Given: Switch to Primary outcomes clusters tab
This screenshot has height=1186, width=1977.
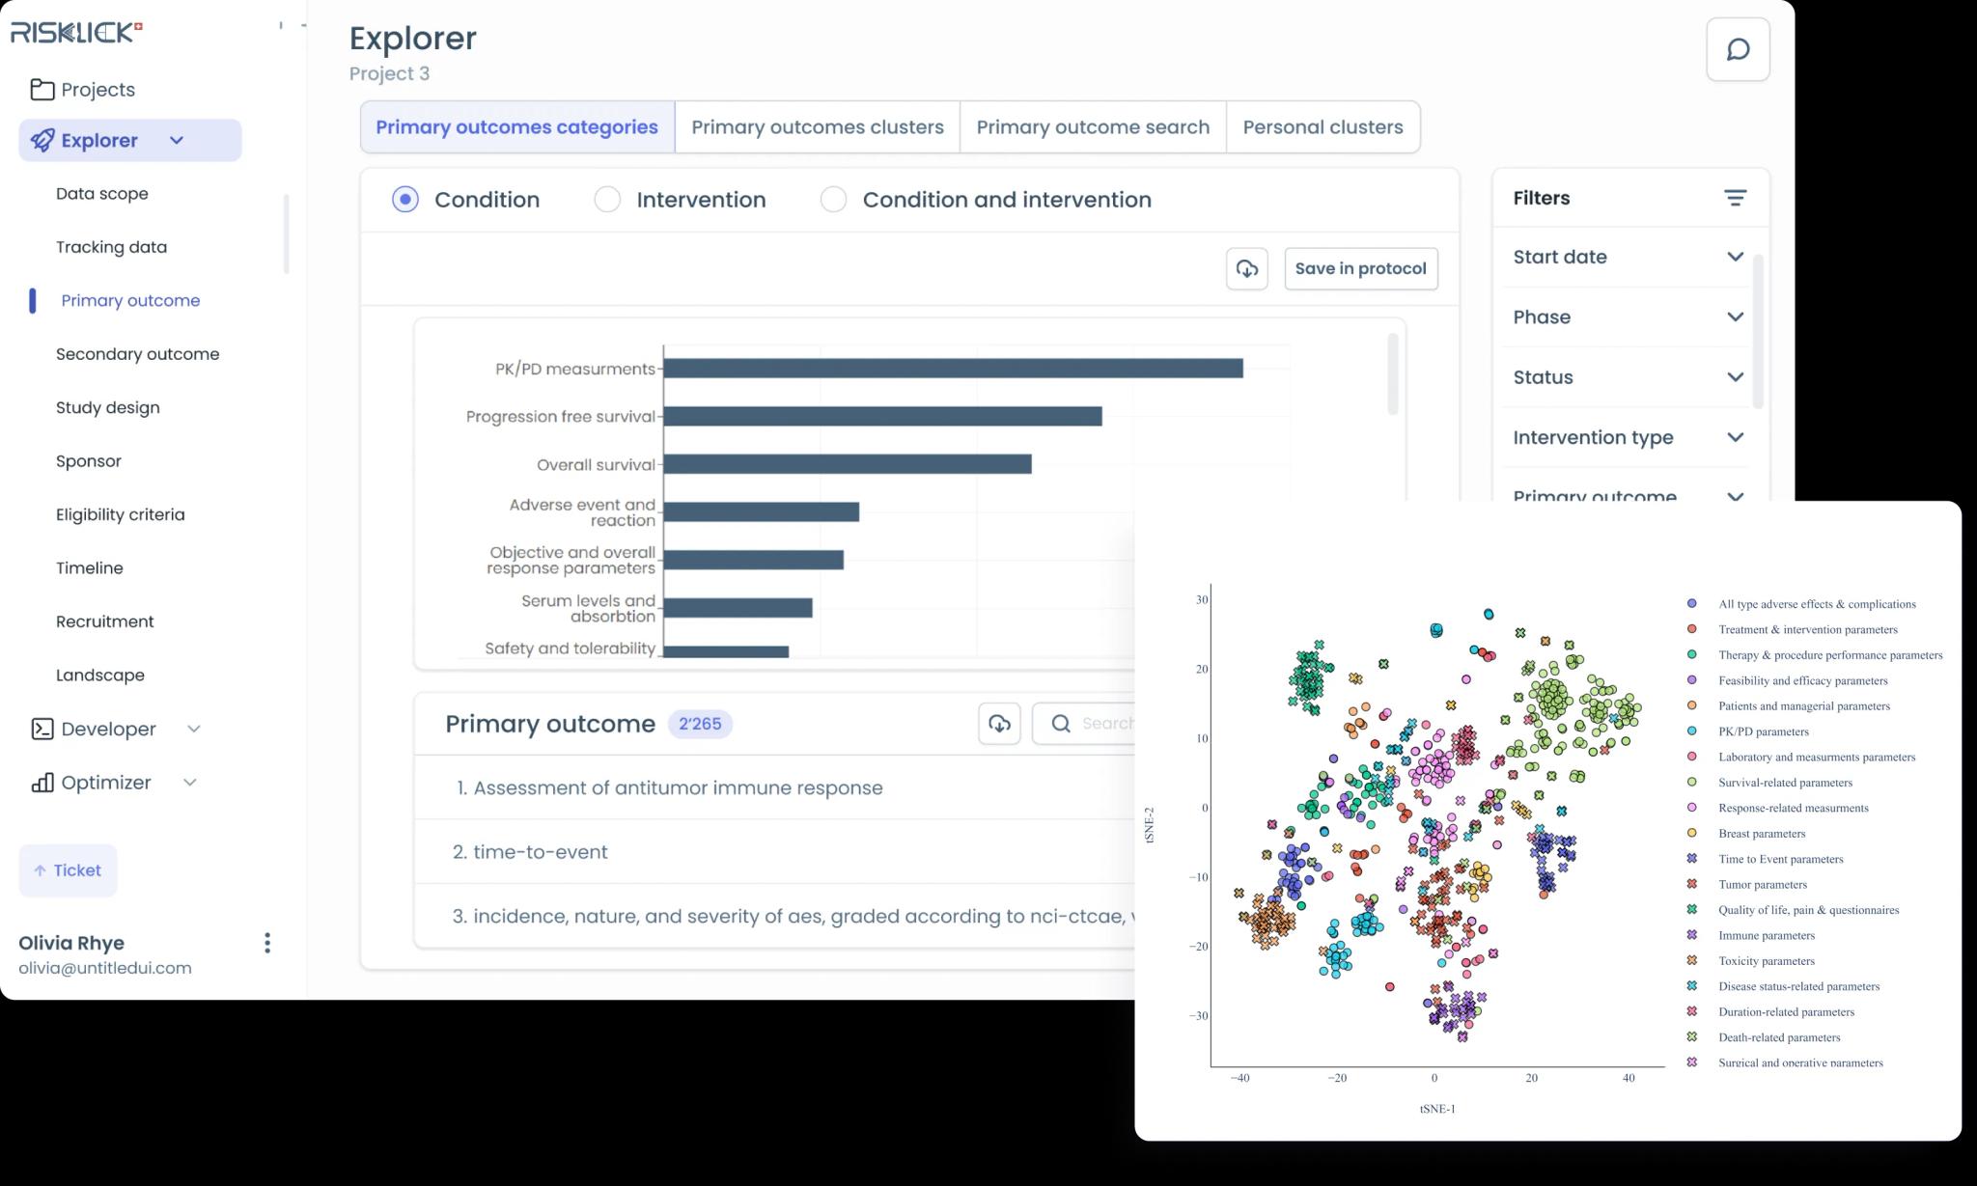Looking at the screenshot, I should (818, 125).
